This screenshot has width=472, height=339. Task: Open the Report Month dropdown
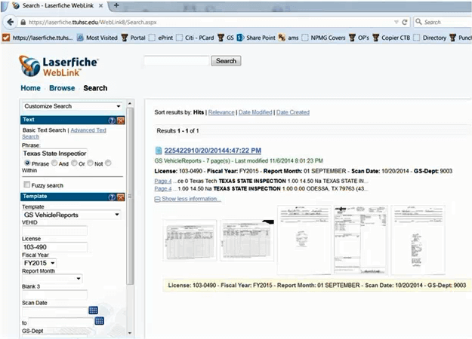pos(52,278)
